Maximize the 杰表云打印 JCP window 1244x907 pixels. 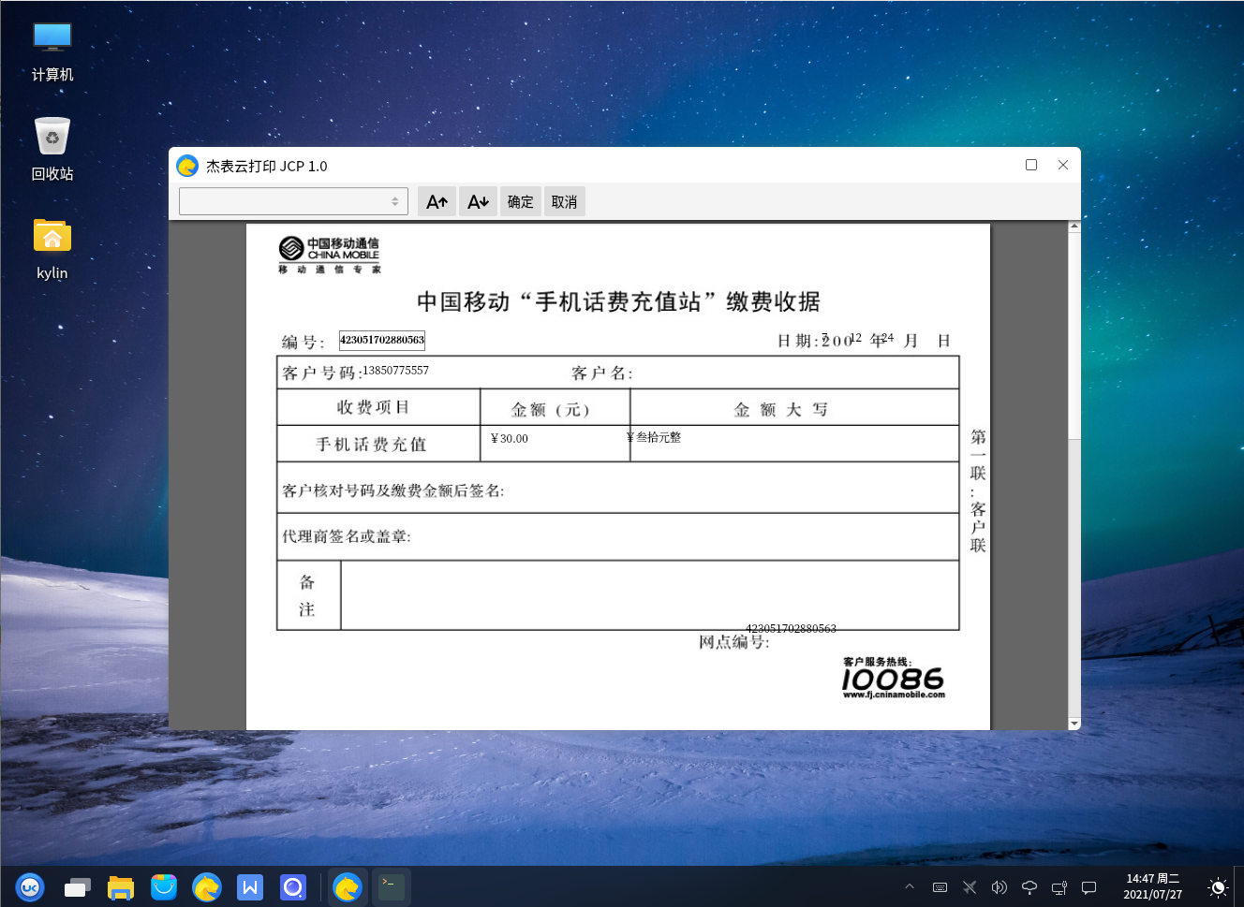pyautogui.click(x=1031, y=165)
